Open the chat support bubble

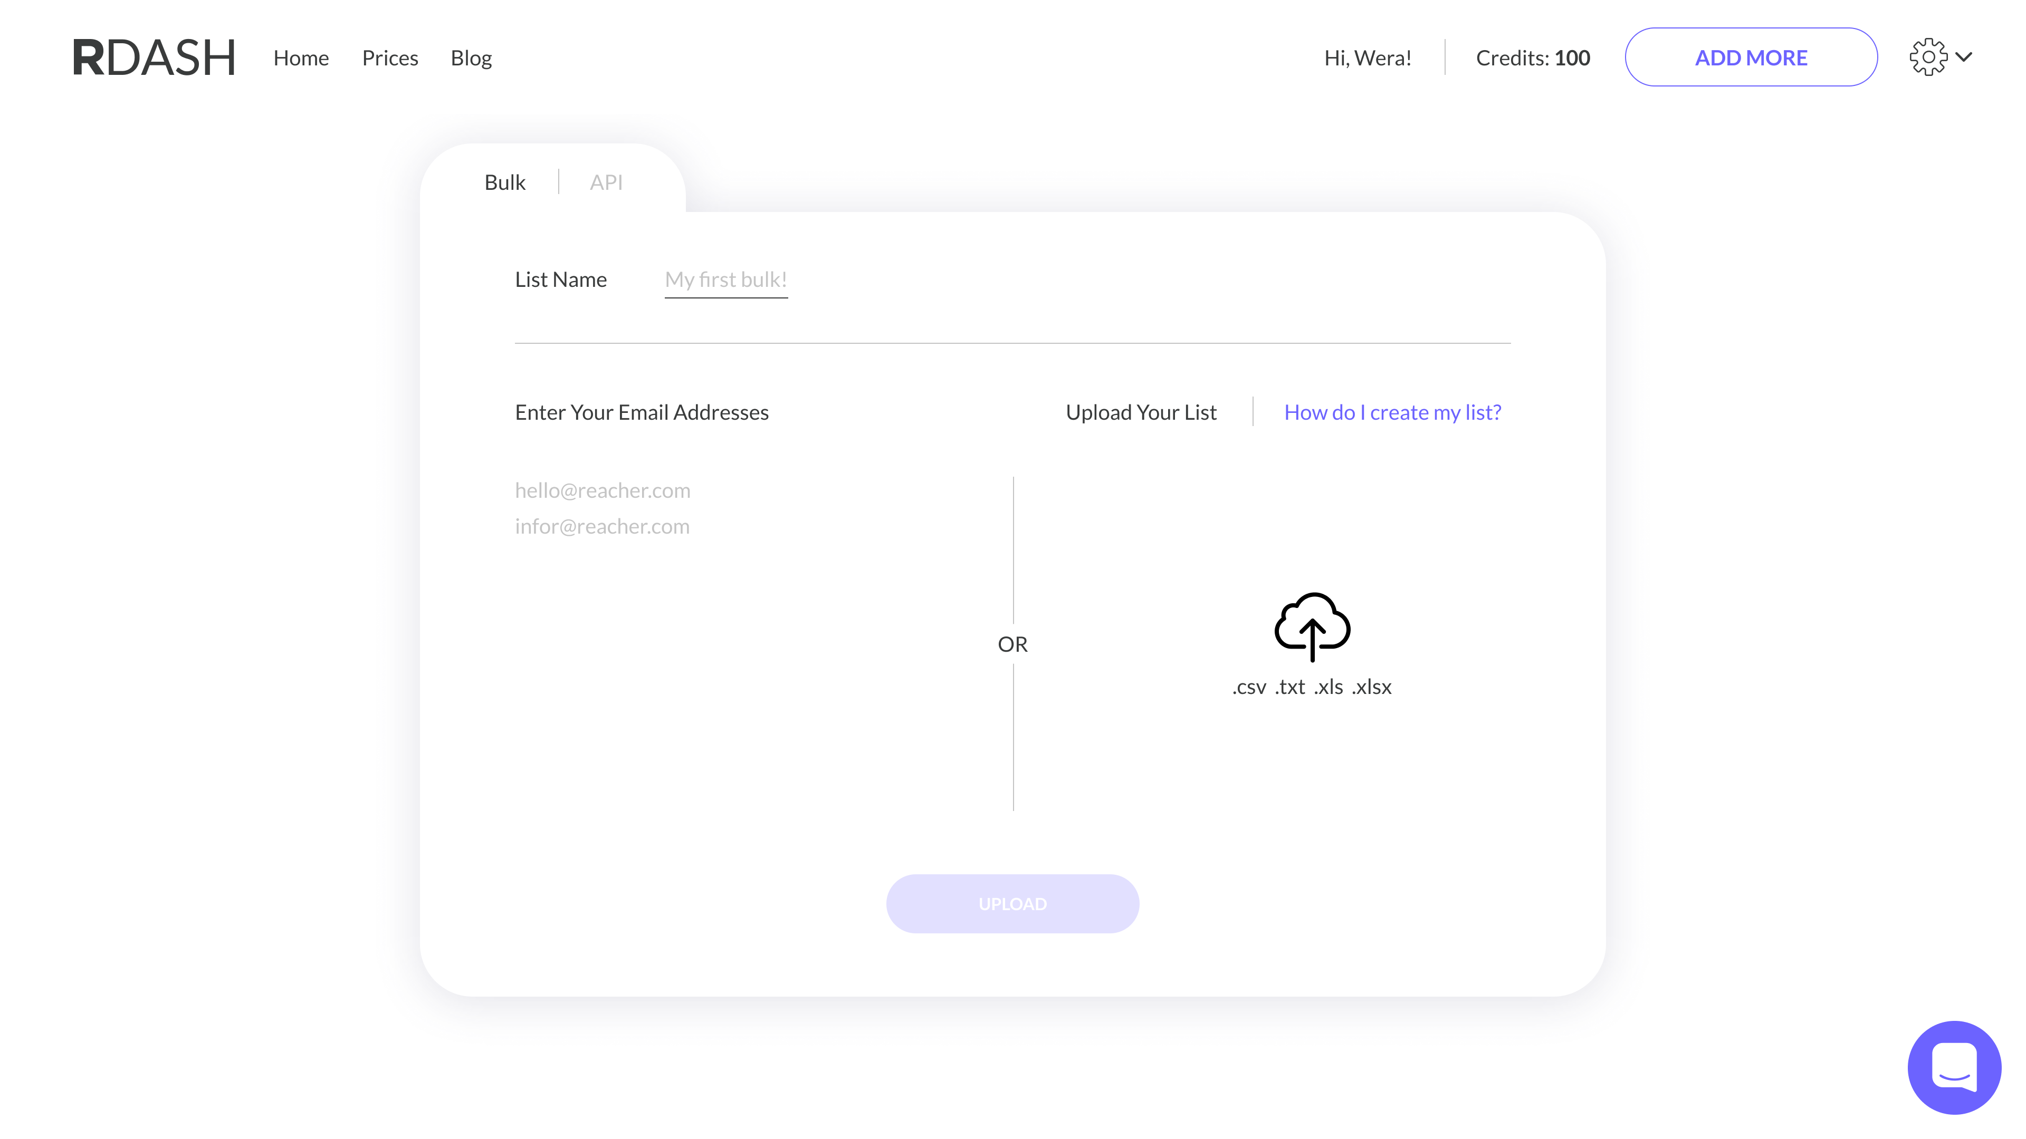click(x=1954, y=1067)
